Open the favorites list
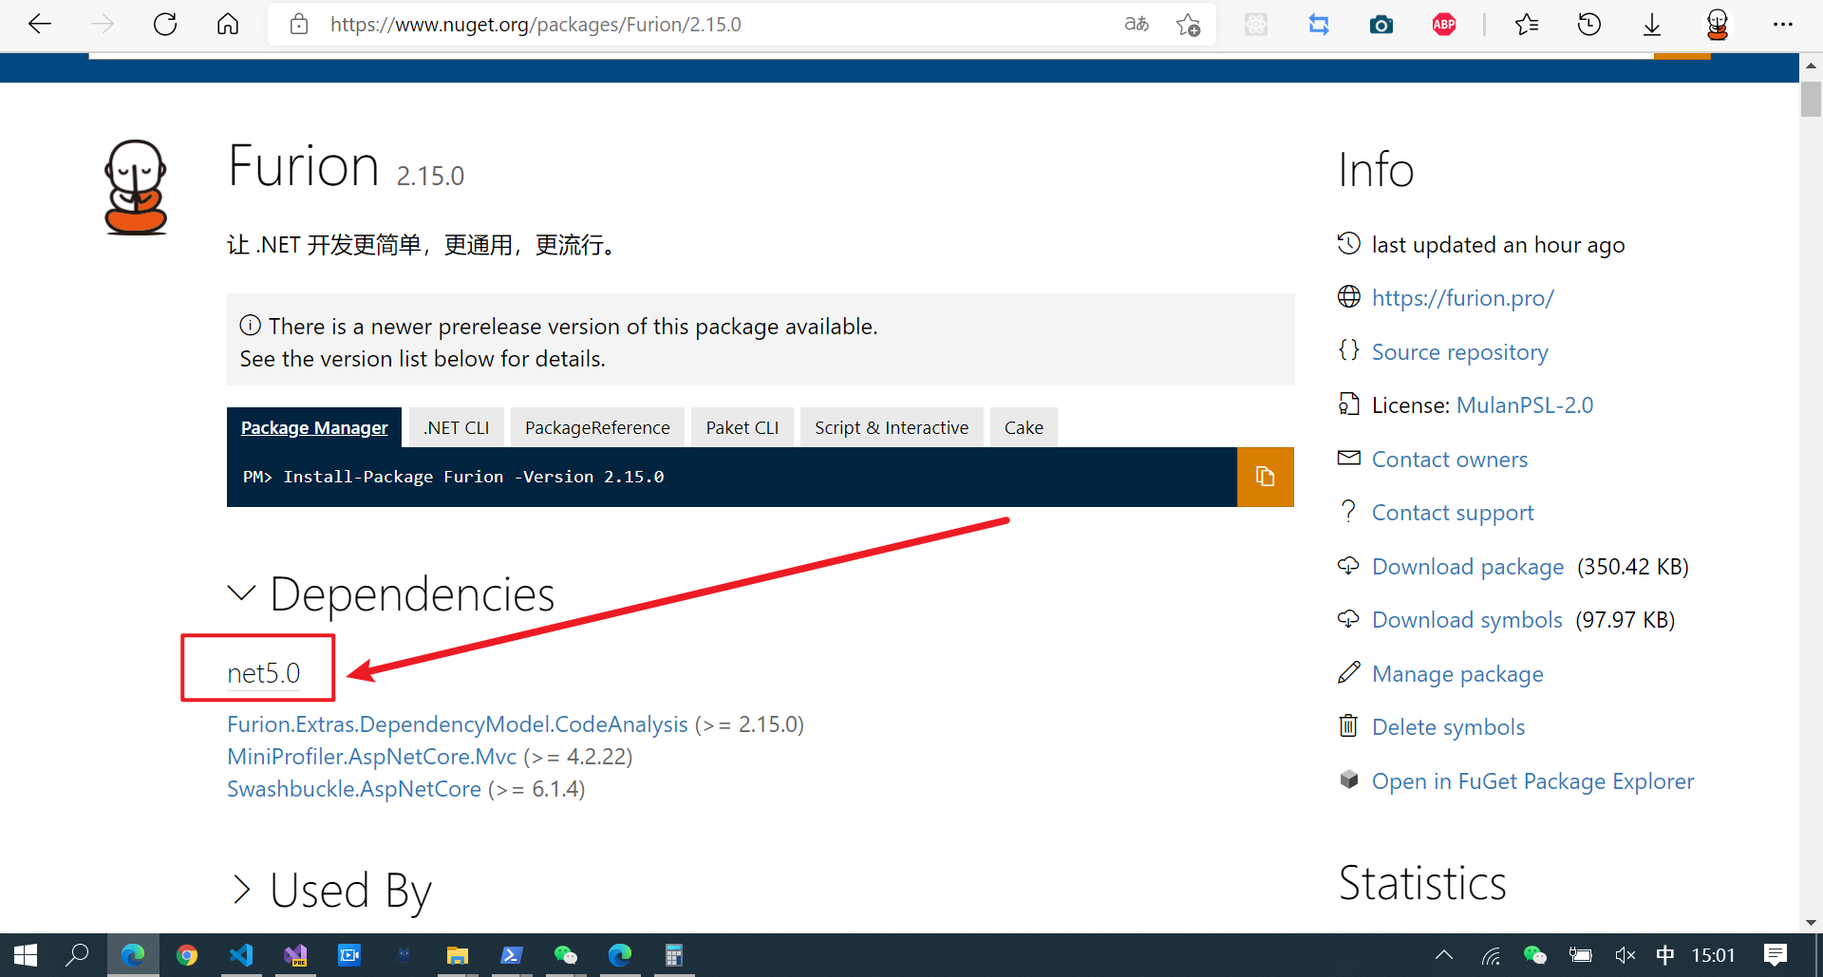The image size is (1823, 977). (1527, 25)
